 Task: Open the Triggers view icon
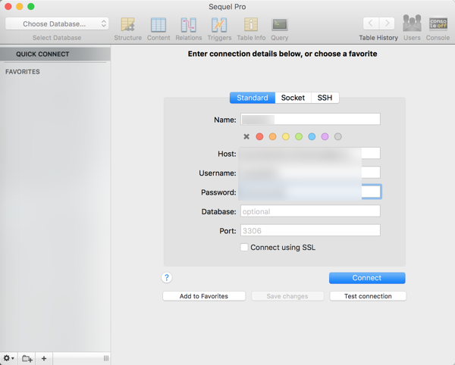tap(219, 25)
